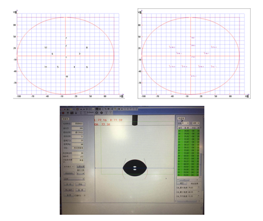Select measurement point 7 on left chart
263x221 pixels.
[x=66, y=38]
